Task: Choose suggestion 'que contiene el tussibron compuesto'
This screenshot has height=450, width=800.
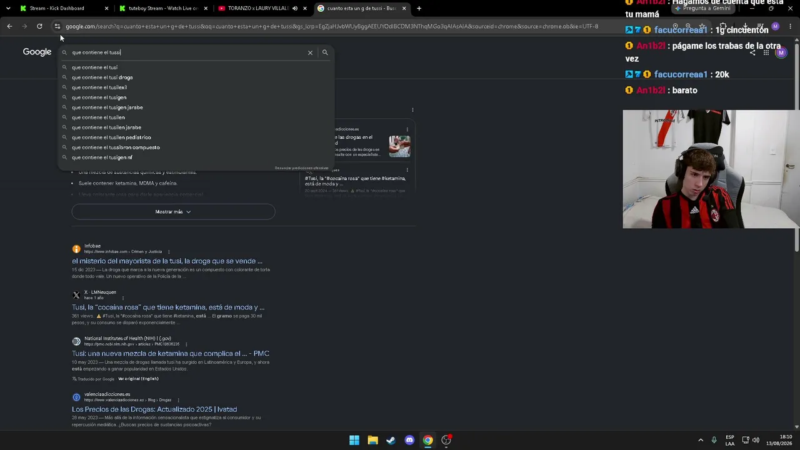Action: click(196, 147)
